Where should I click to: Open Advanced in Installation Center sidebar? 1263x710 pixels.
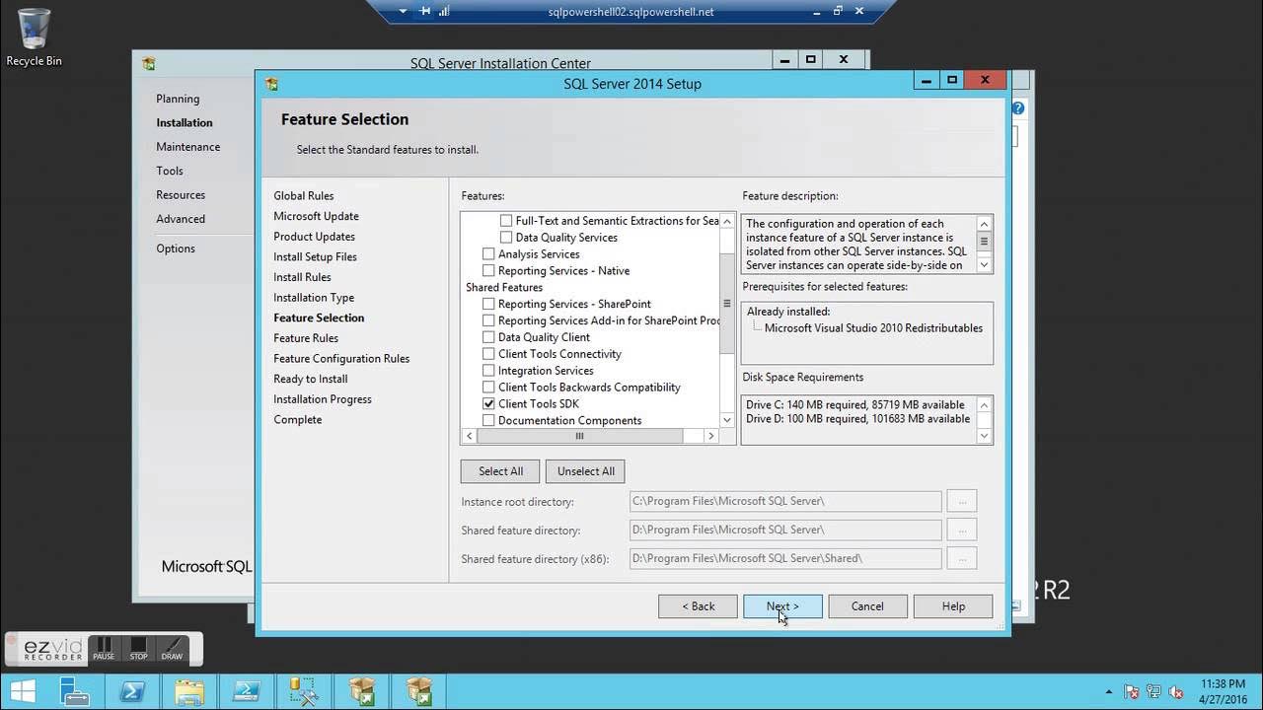coord(181,219)
